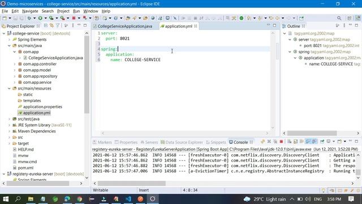362x204 pixels.
Task: Click Back navigation arrow in toolbar
Action: pos(277,18)
